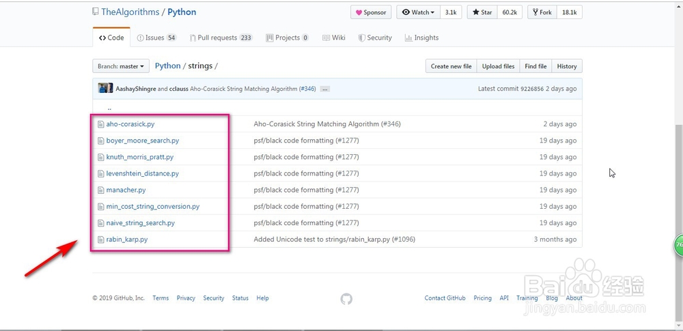The image size is (683, 331).
Task: Click the file icon next to knuth_morris_pratt.py
Action: coord(100,157)
